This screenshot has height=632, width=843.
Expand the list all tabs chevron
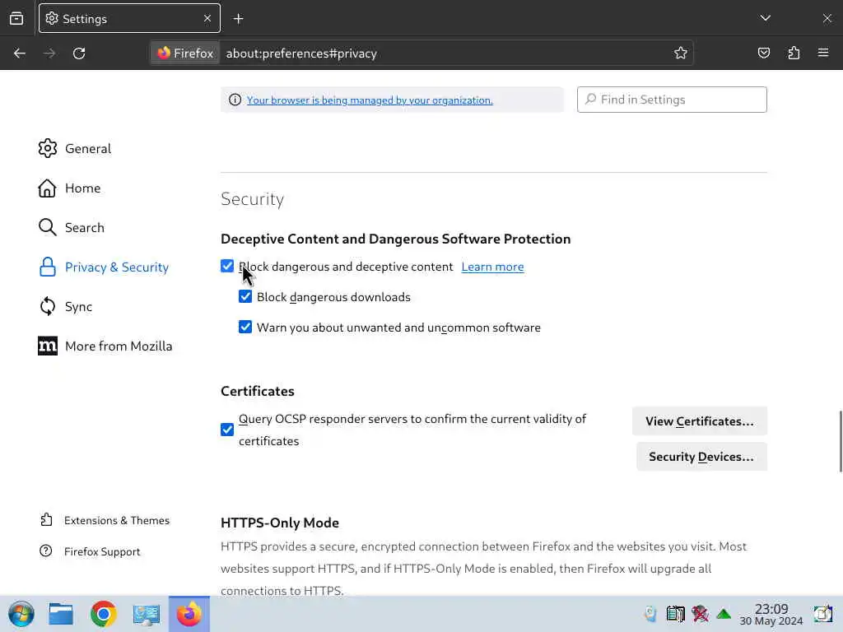pyautogui.click(x=766, y=18)
